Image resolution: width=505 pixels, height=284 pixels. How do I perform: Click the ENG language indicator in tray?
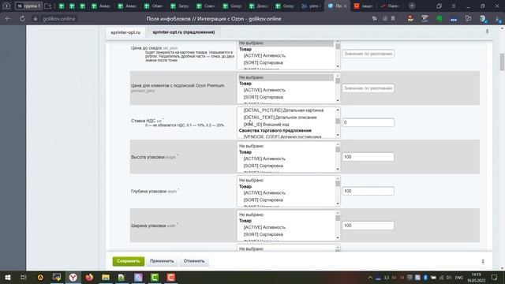coord(459,278)
